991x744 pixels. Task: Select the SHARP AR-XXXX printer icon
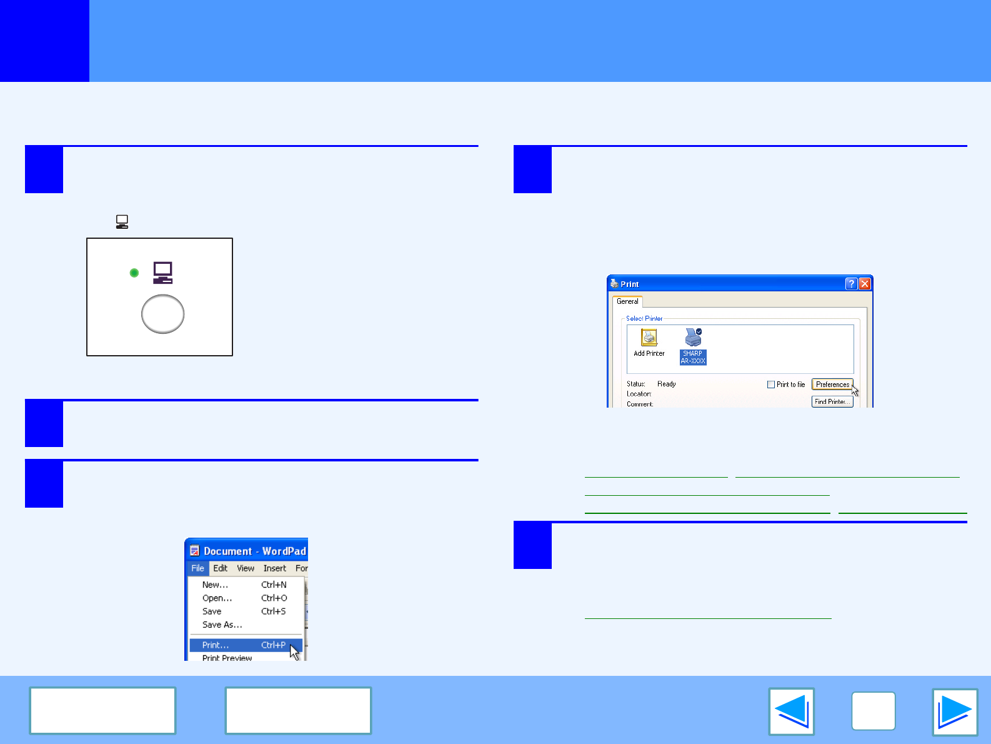click(693, 346)
